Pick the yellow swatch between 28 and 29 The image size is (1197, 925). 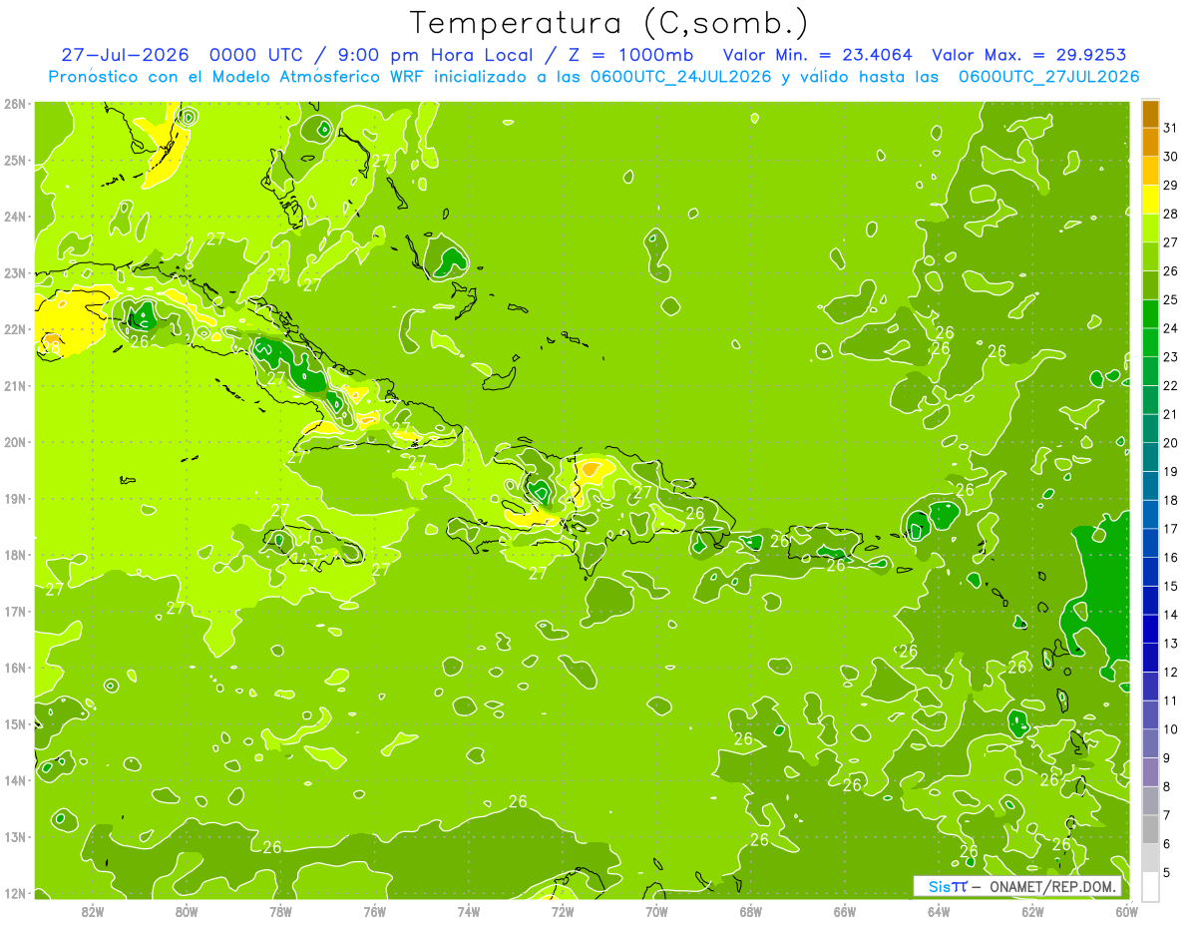1151,200
